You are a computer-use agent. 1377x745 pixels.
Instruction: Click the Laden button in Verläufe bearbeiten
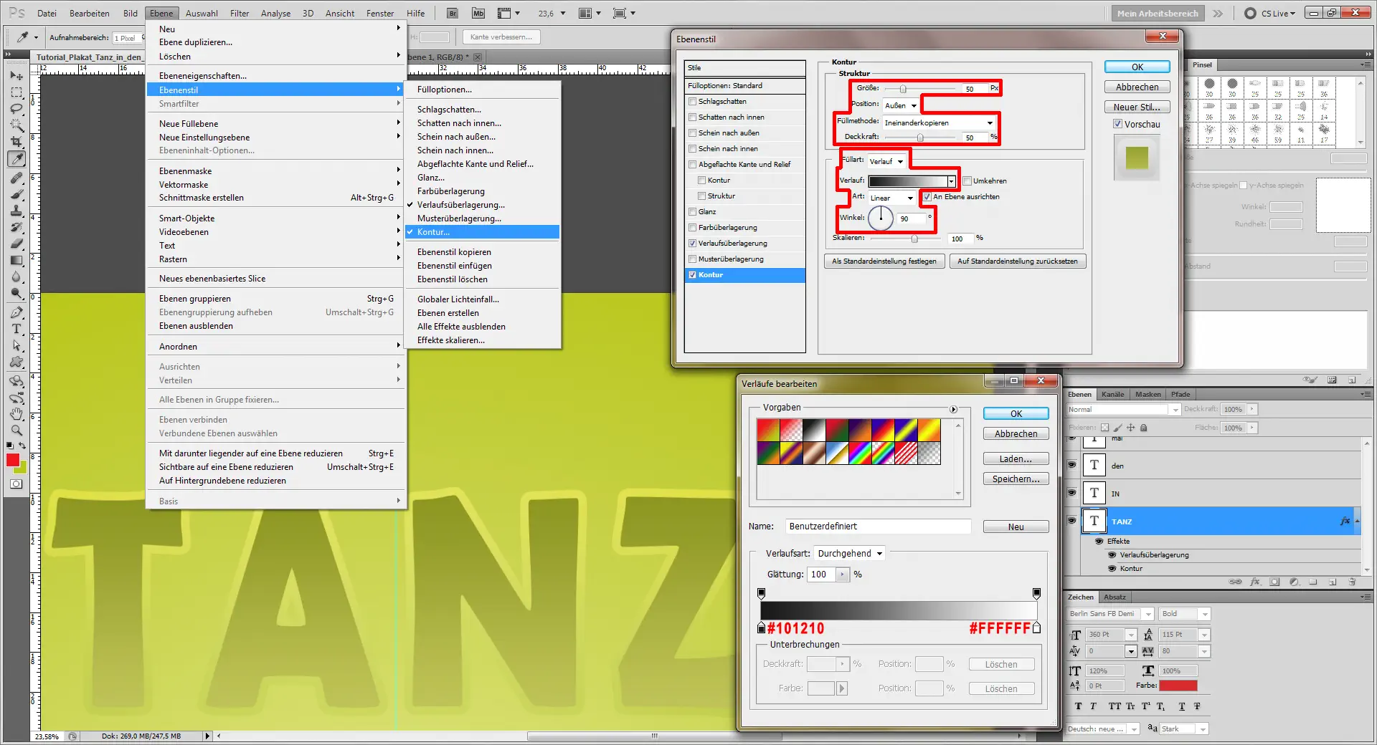click(x=1015, y=458)
